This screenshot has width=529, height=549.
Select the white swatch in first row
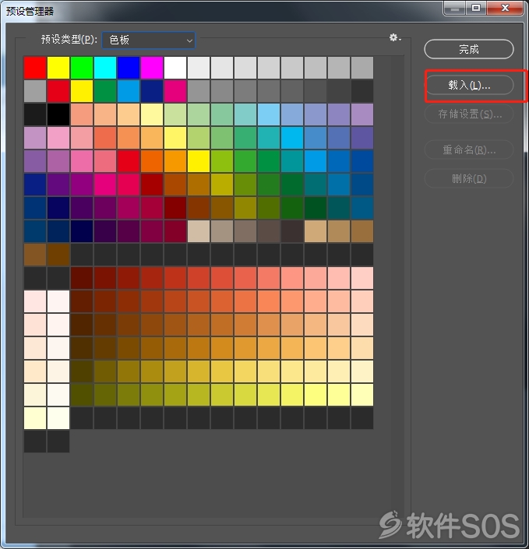point(175,68)
